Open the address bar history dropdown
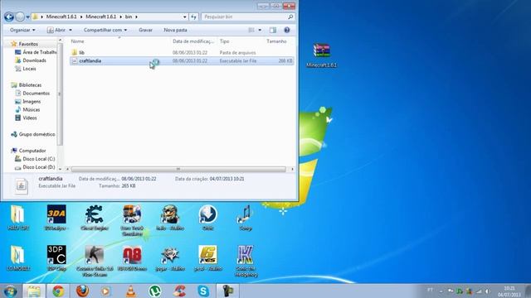 184,17
